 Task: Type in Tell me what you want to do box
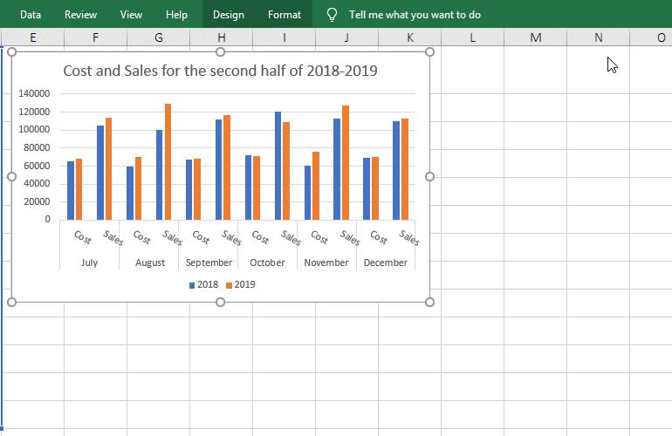point(415,15)
